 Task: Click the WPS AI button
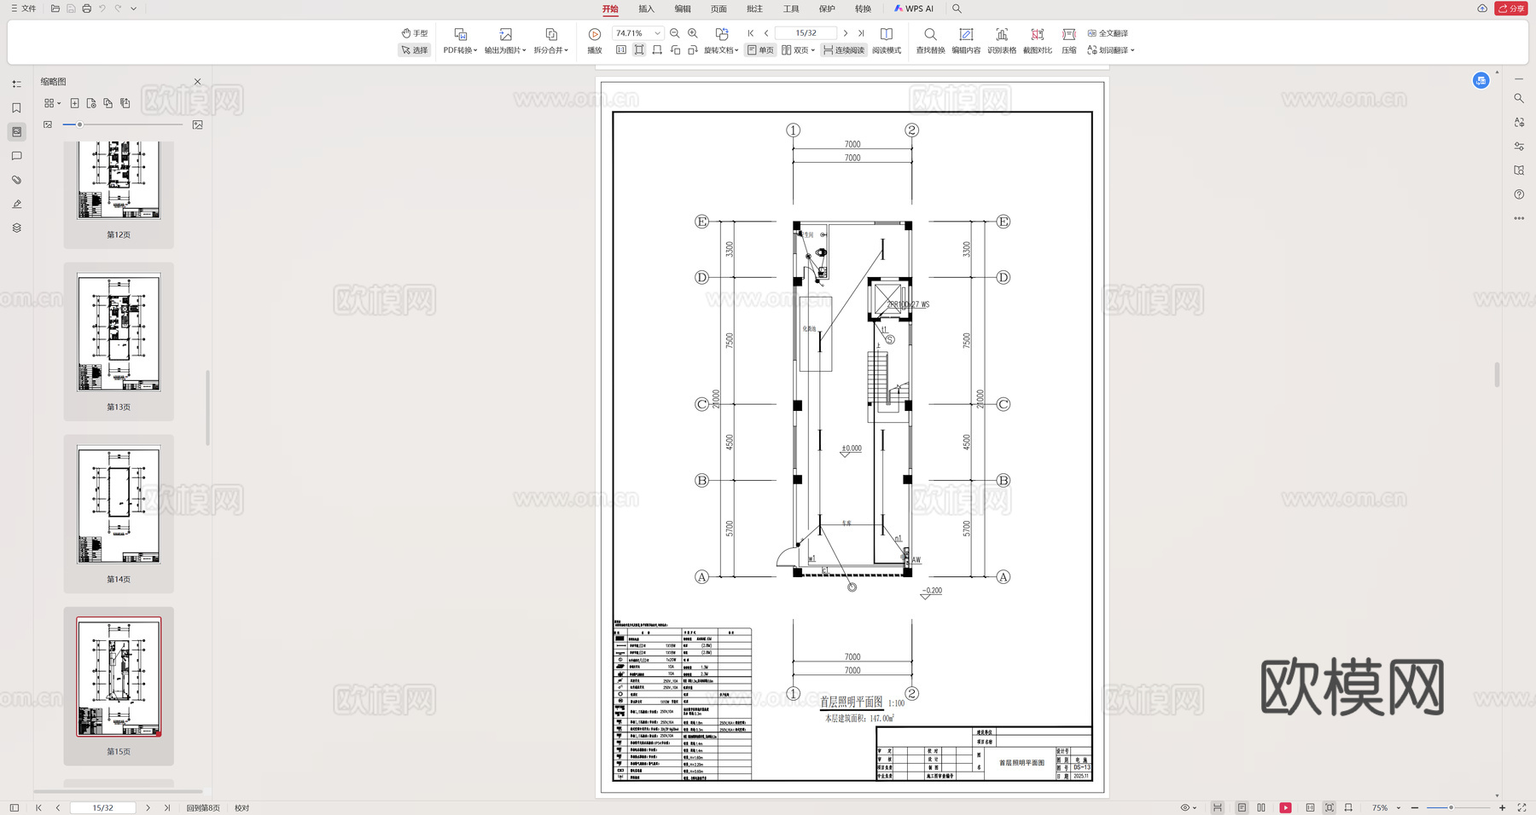pos(914,9)
